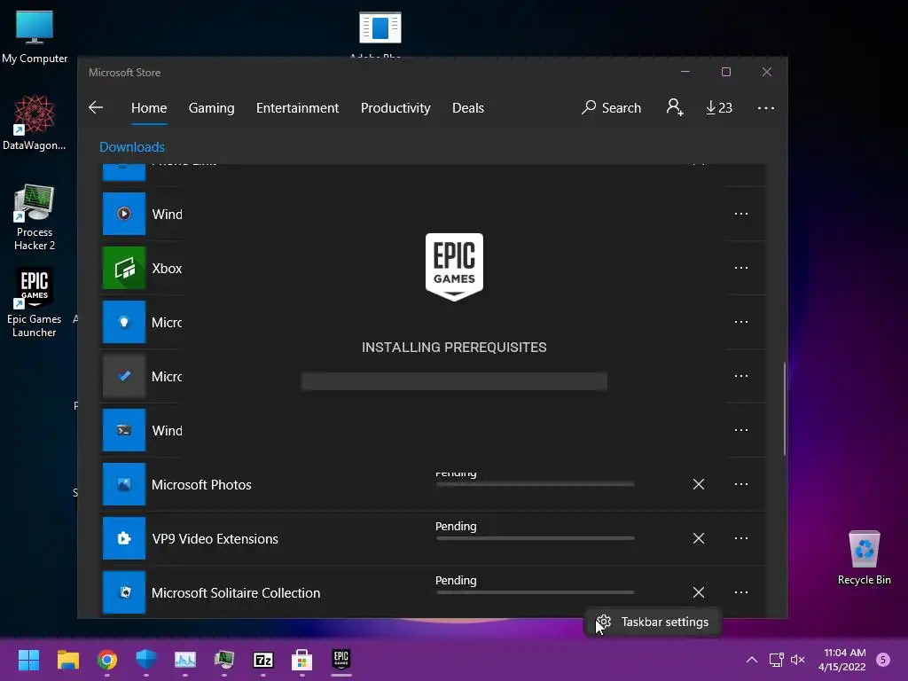The width and height of the screenshot is (908, 681).
Task: Open more options for Xbox row
Action: 741,268
